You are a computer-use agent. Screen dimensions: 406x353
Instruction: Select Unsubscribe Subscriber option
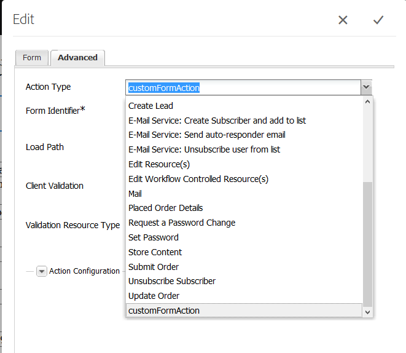coord(172,281)
